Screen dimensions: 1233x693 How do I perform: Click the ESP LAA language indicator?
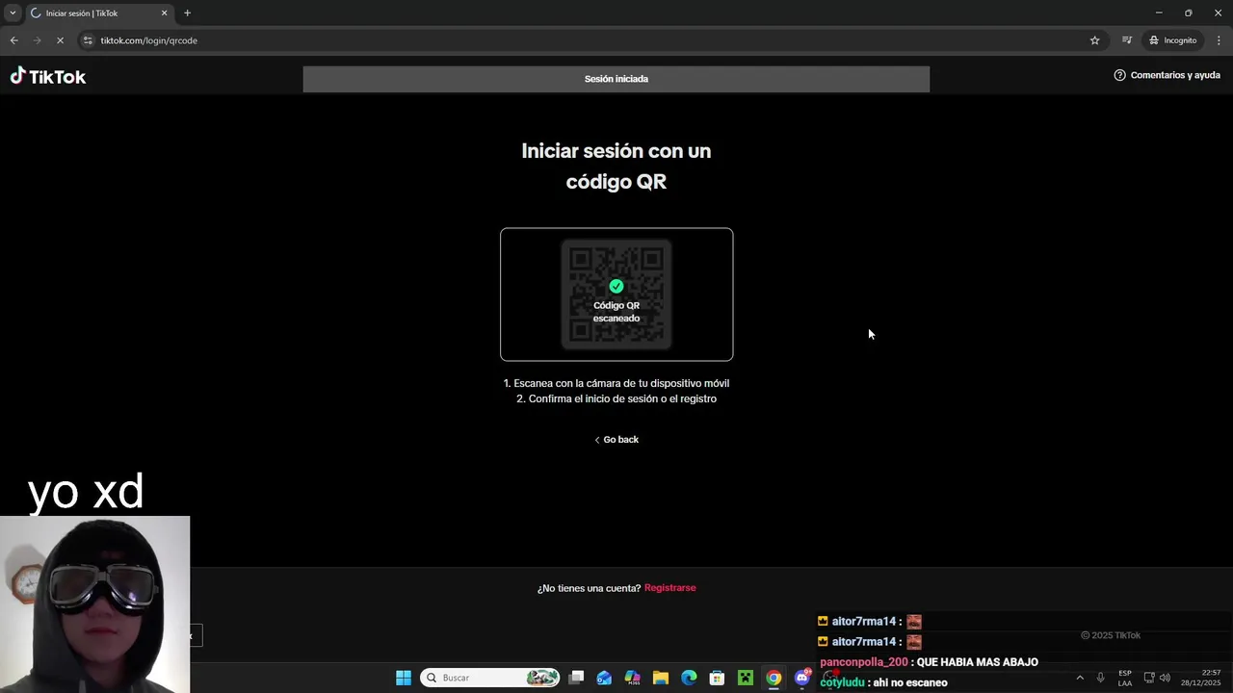[1125, 678]
